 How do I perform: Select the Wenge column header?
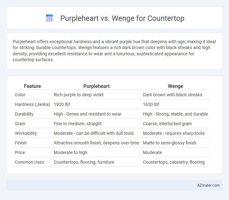[x=175, y=86]
